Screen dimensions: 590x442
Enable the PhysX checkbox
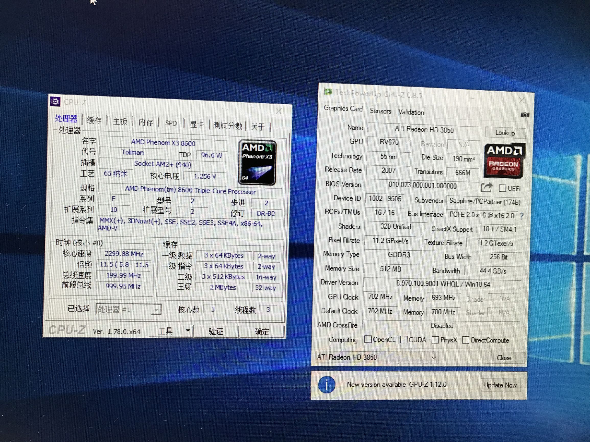tap(435, 340)
